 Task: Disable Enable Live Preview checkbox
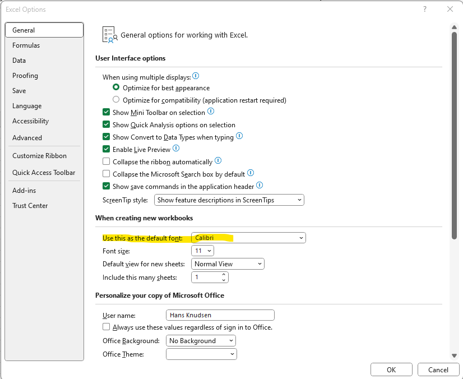(107, 149)
